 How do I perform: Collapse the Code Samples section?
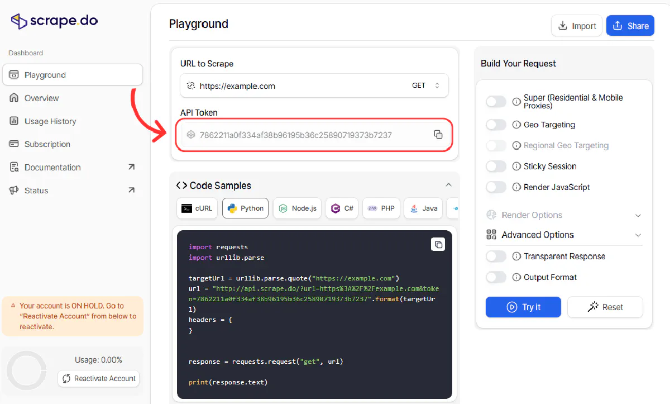pos(448,184)
